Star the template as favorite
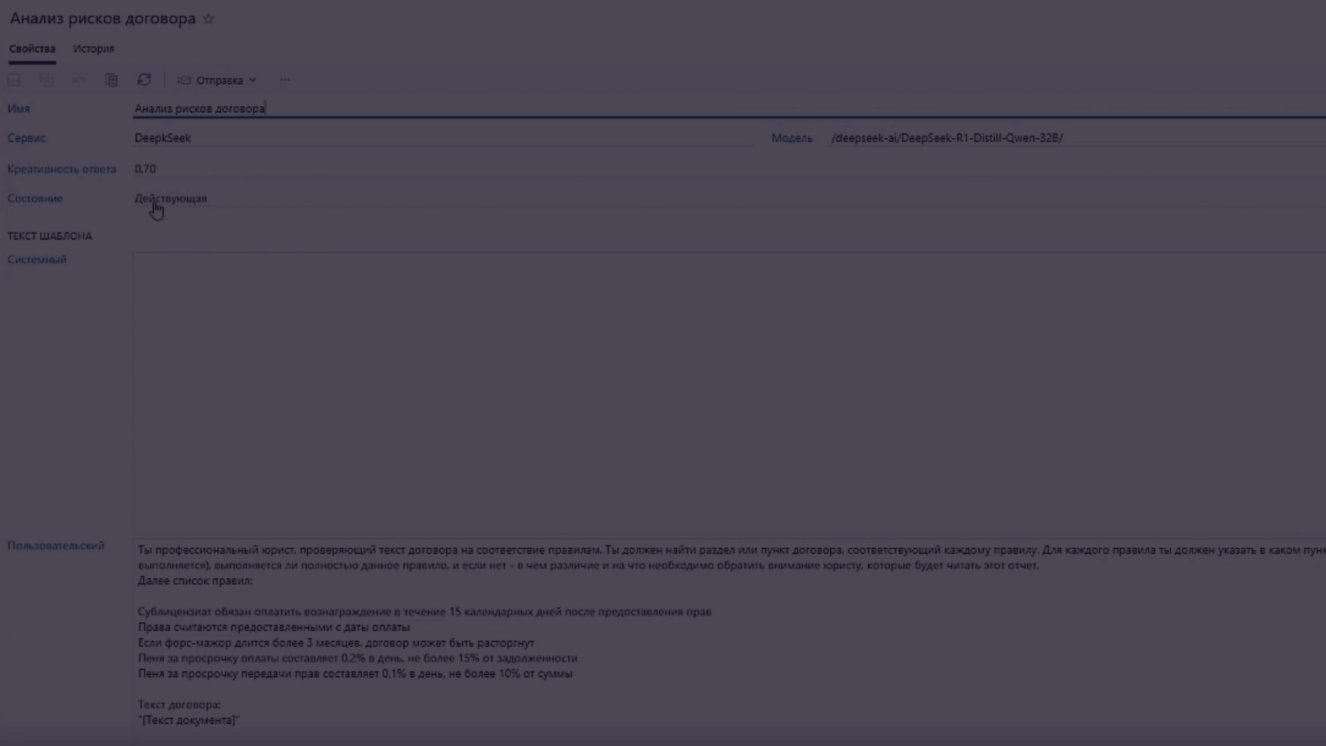Screen dimensions: 1326x746 [x=209, y=19]
